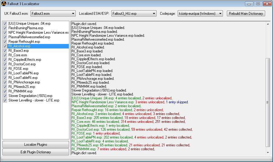Screen dimensions: 273x162
Task: Click the Fallout 3 Localizator radiation icon
Action: (x=4, y=4)
